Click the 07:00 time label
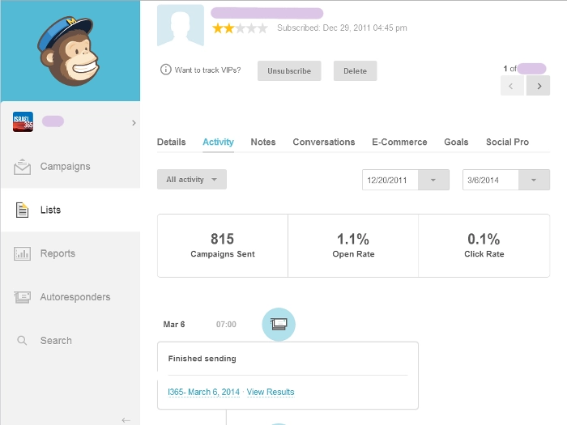 (226, 325)
